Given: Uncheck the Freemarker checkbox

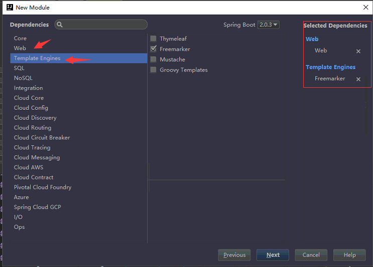Looking at the screenshot, I should (154, 49).
